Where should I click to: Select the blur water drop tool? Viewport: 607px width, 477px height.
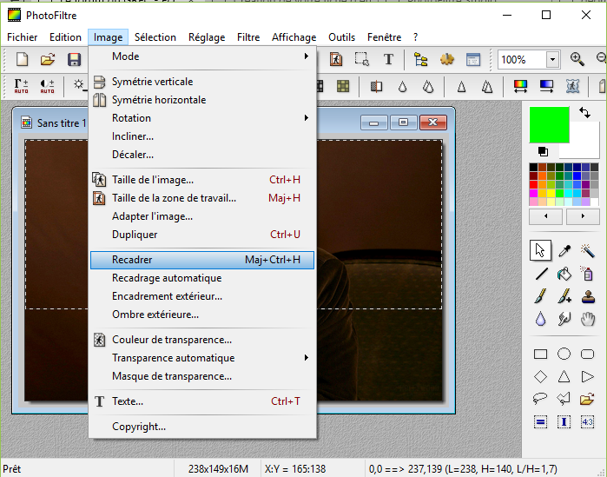(x=540, y=319)
